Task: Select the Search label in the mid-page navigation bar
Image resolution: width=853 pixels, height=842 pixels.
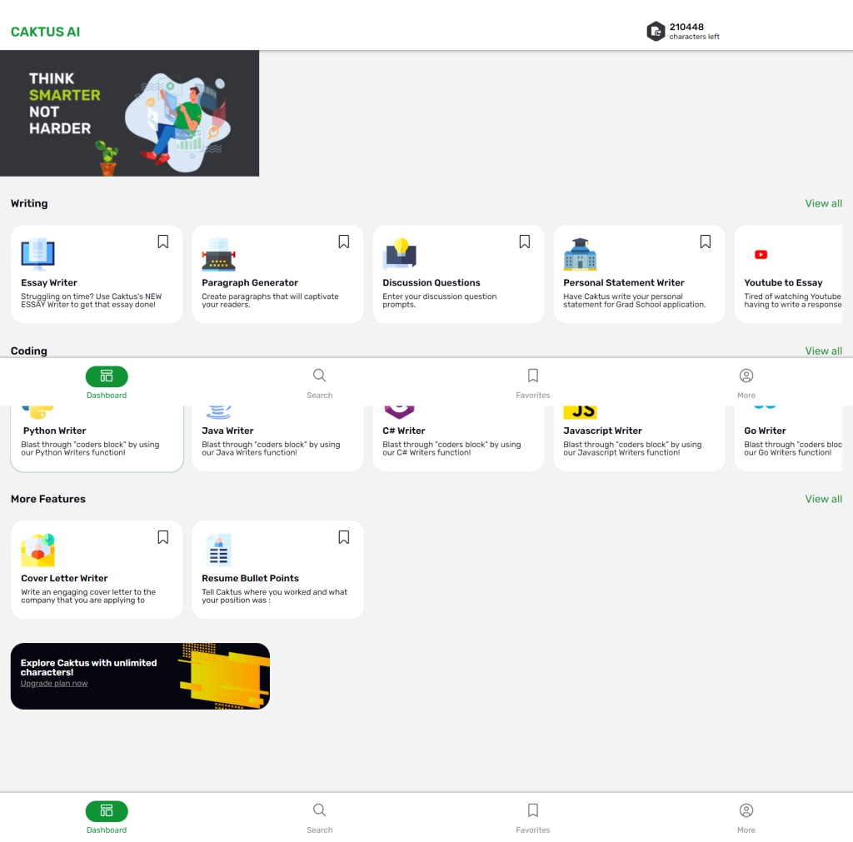Action: 319,396
